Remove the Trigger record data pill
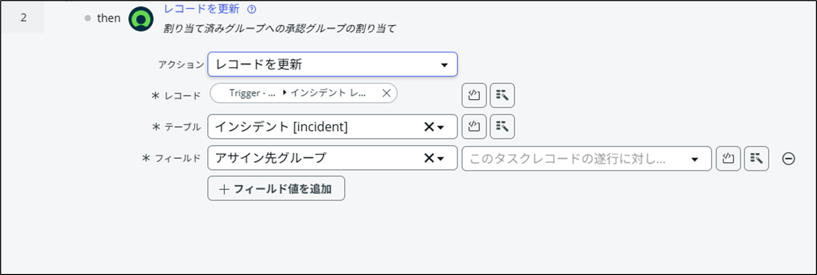Image resolution: width=817 pixels, height=275 pixels. click(386, 93)
